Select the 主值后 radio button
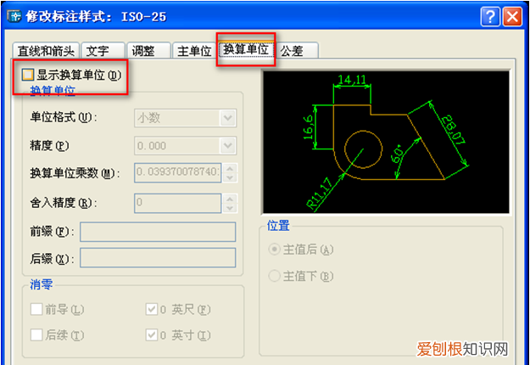Image resolution: width=530 pixels, height=365 pixels. 274,250
